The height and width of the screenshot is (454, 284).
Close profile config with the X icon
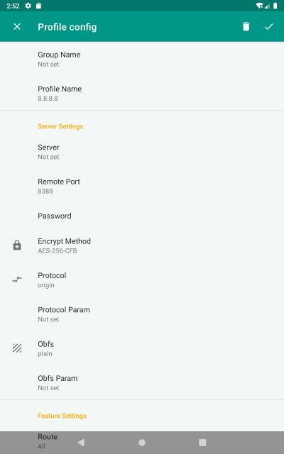[17, 27]
